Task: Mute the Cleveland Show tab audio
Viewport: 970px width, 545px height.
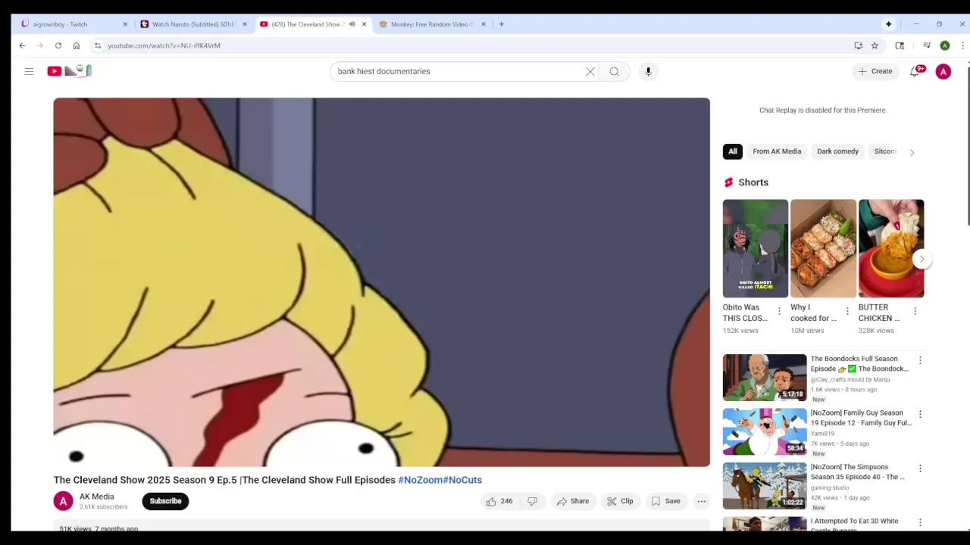Action: 352,24
